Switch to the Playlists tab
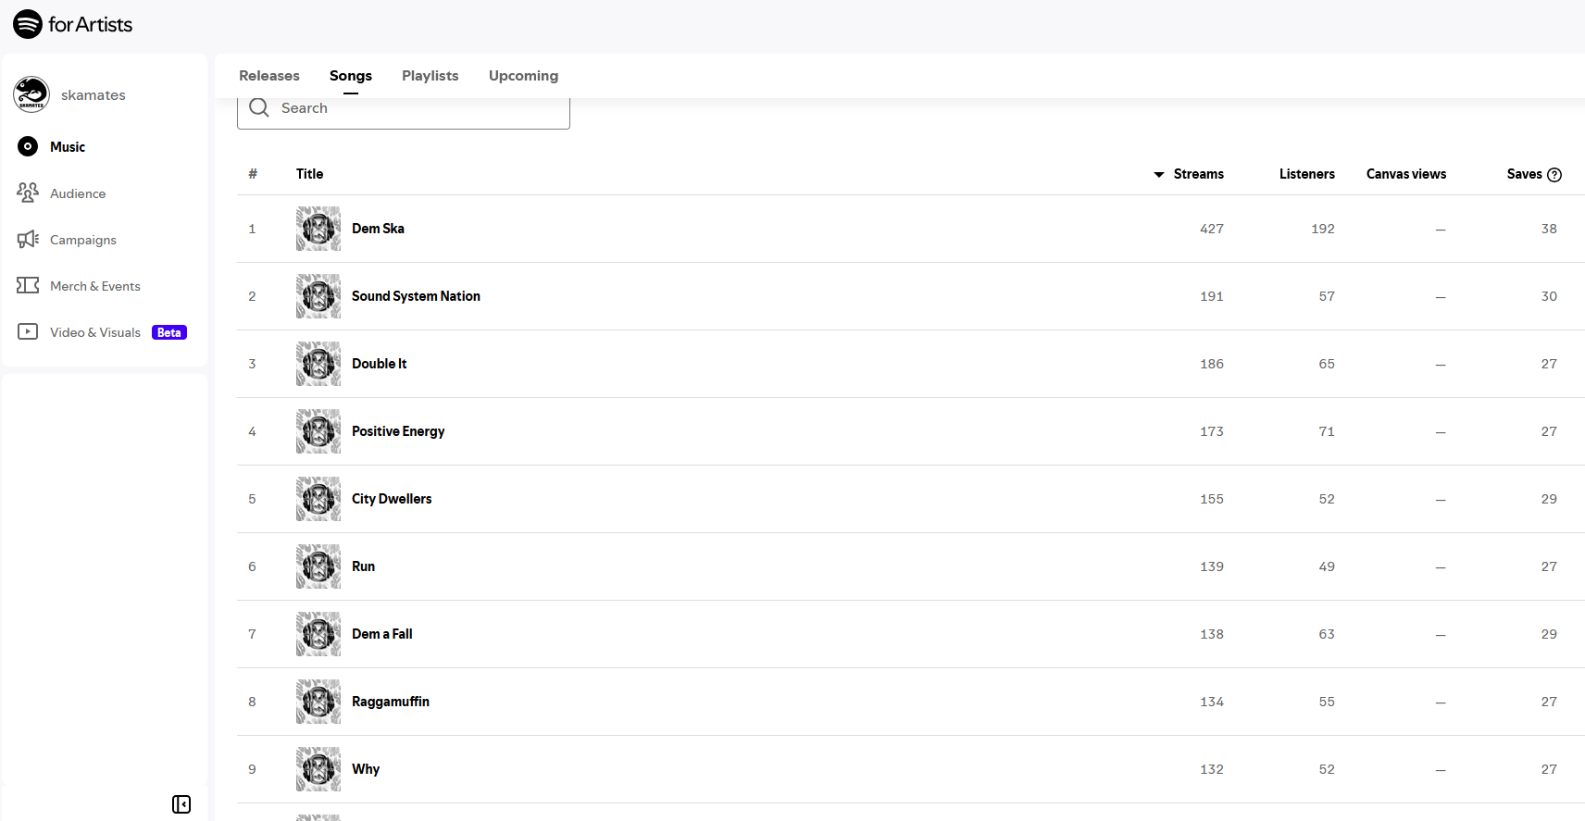1585x821 pixels. tap(430, 76)
